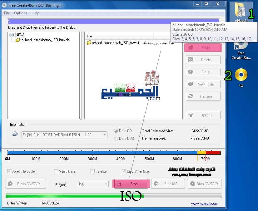258x211 pixels.
Task: Open the Options menu
Action: (21, 13)
